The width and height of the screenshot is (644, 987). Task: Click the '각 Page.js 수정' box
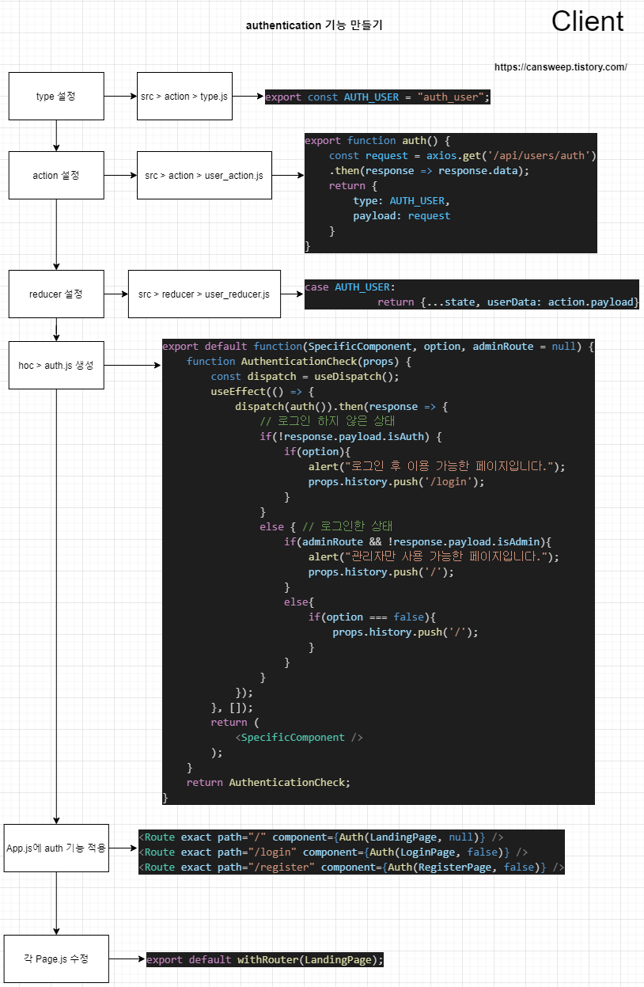tap(56, 959)
